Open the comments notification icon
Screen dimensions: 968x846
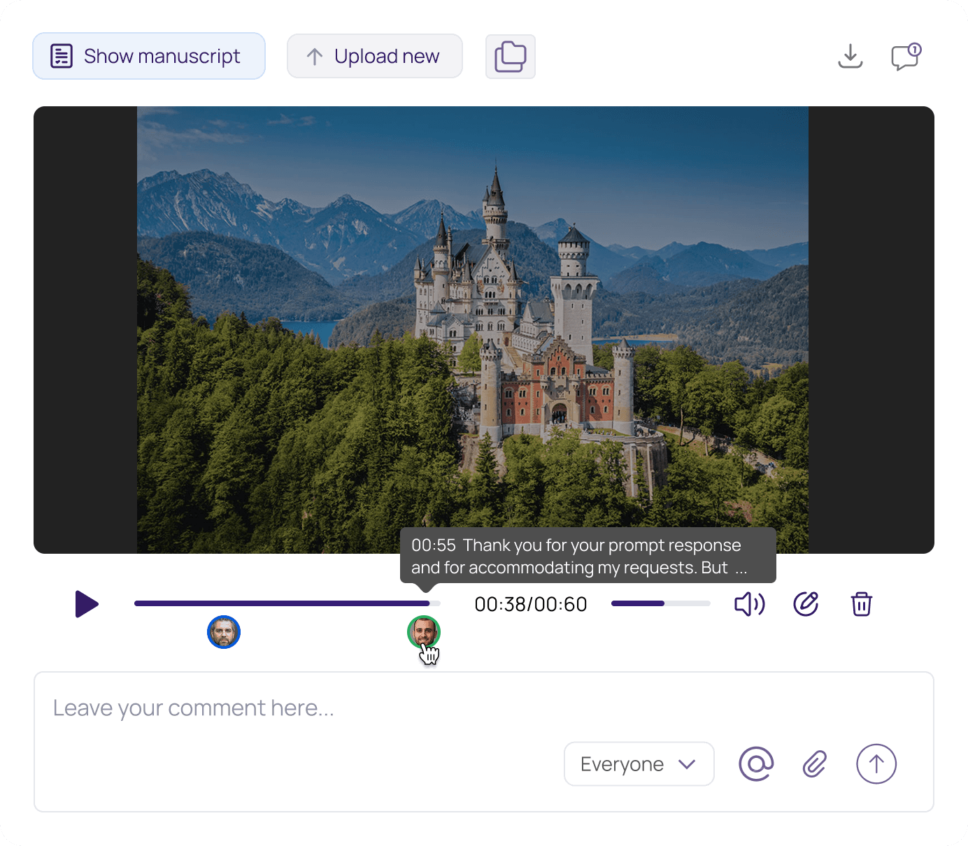pos(906,57)
